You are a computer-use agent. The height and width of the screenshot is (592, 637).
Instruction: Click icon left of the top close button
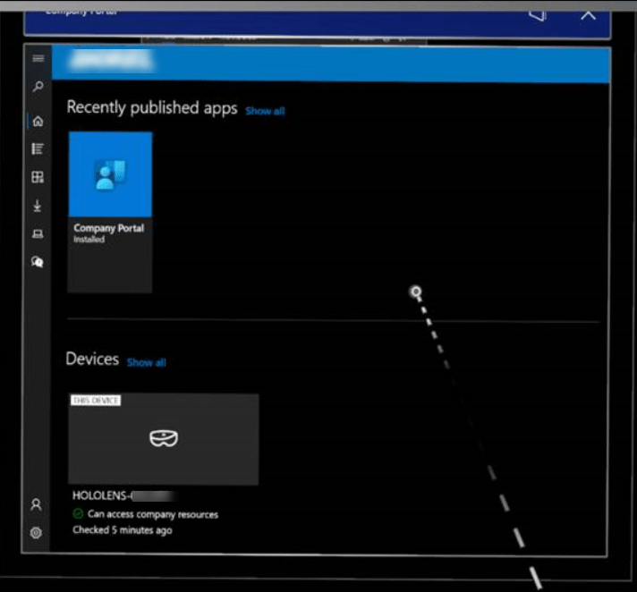point(537,14)
